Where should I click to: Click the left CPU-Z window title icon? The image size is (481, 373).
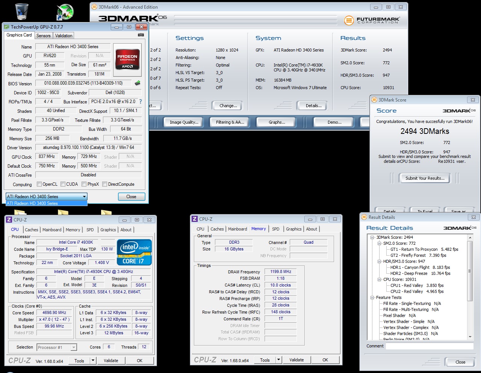click(9, 220)
